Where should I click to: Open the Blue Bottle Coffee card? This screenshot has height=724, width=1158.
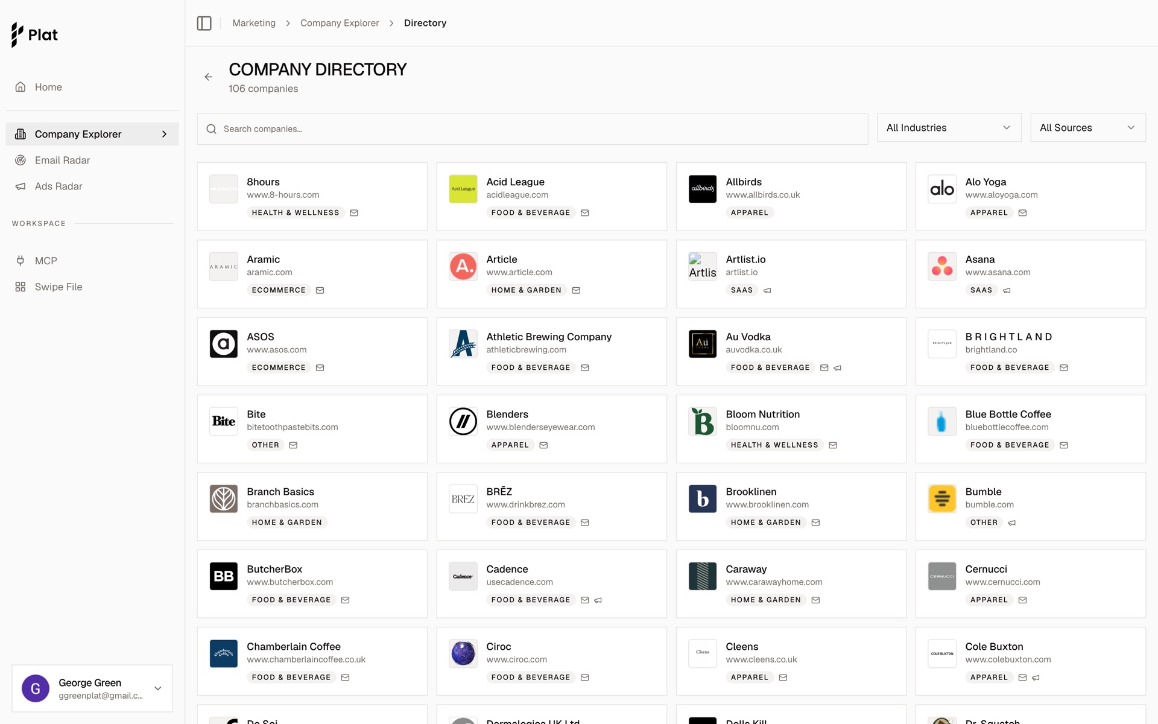[x=1030, y=429]
